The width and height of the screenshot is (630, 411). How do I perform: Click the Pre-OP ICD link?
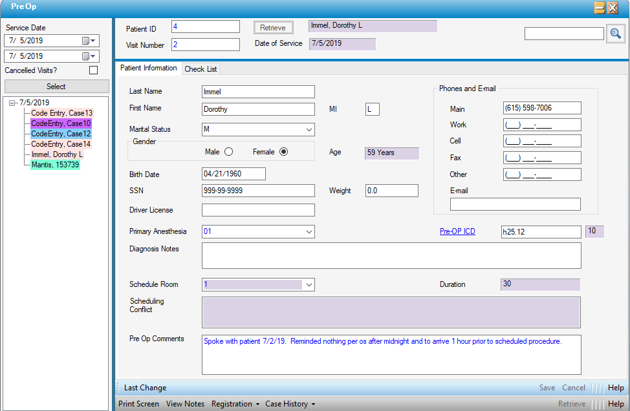click(457, 231)
